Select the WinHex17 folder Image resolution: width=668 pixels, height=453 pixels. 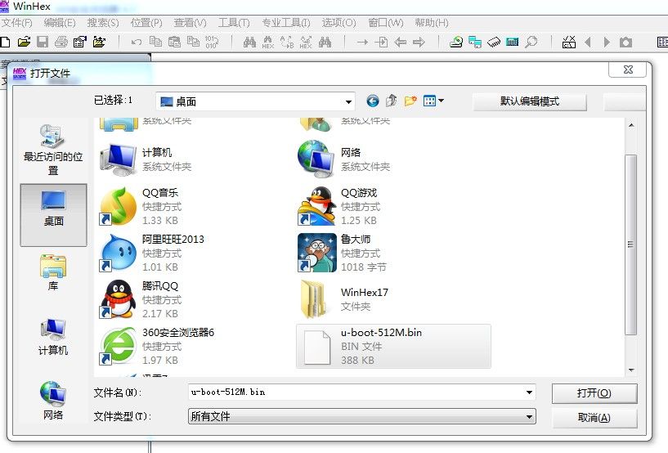(393, 299)
